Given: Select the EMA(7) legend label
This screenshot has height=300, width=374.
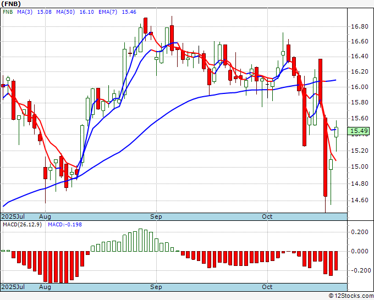Looking at the screenshot, I should (108, 12).
